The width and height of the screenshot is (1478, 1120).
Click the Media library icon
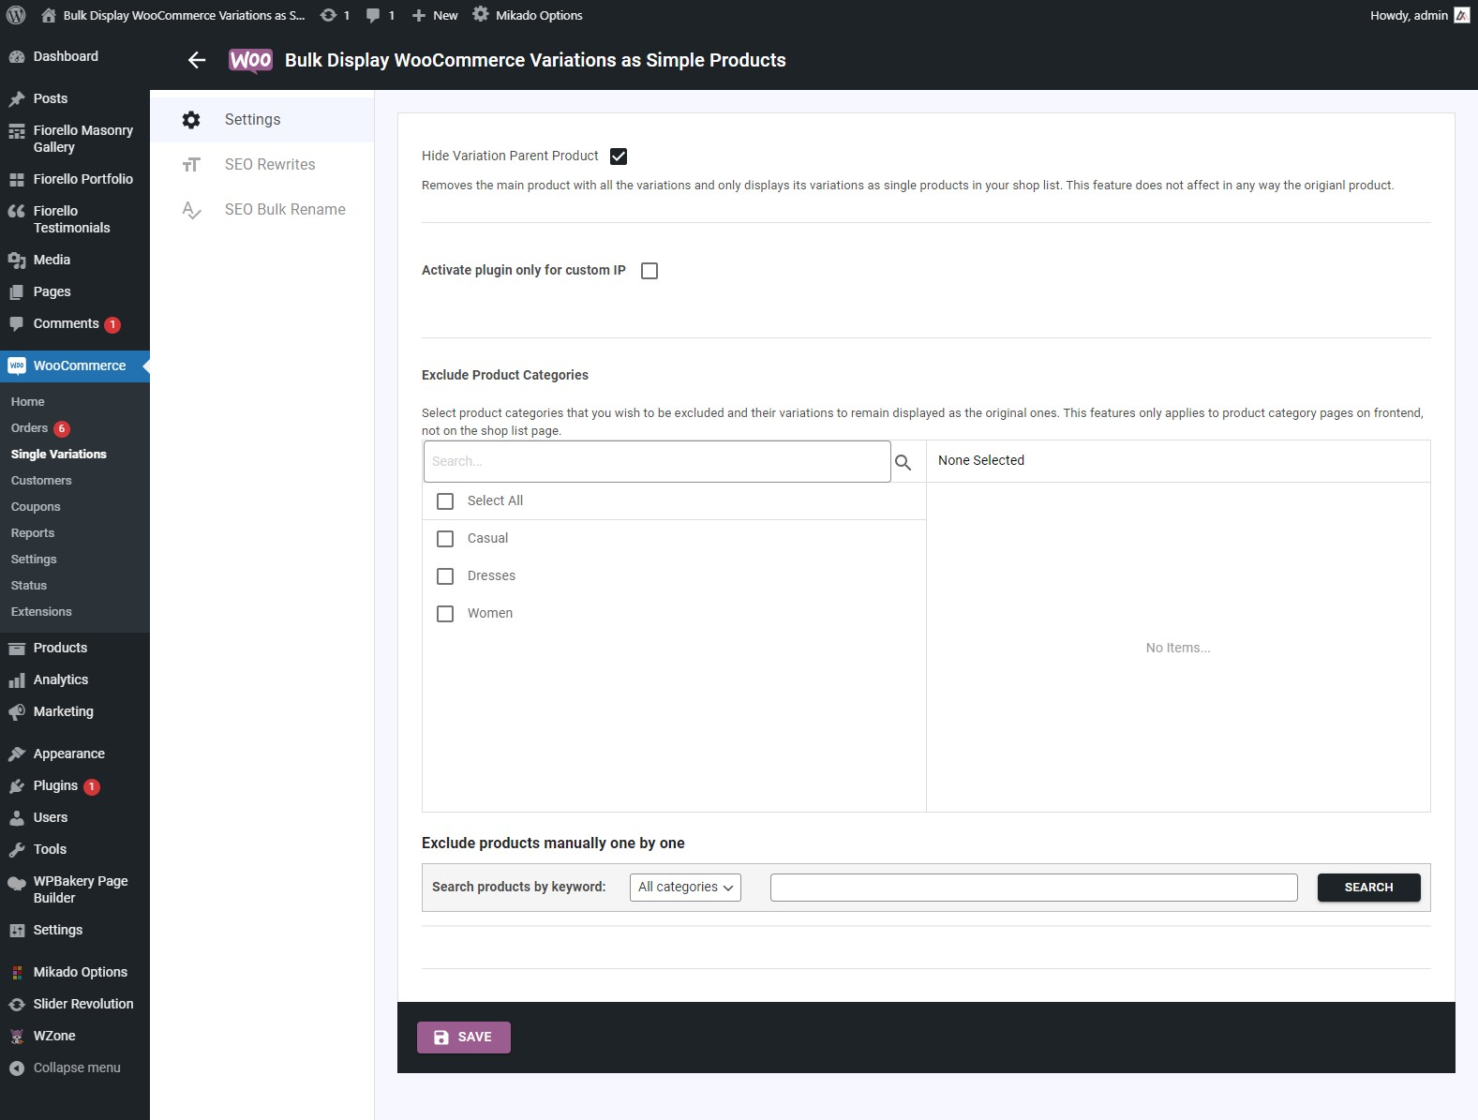click(x=17, y=260)
